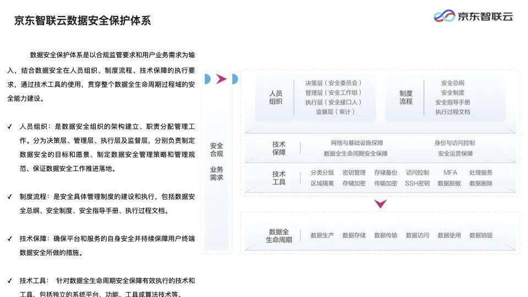
Task: Click 分类分级 in the tools row
Action: click(x=322, y=173)
